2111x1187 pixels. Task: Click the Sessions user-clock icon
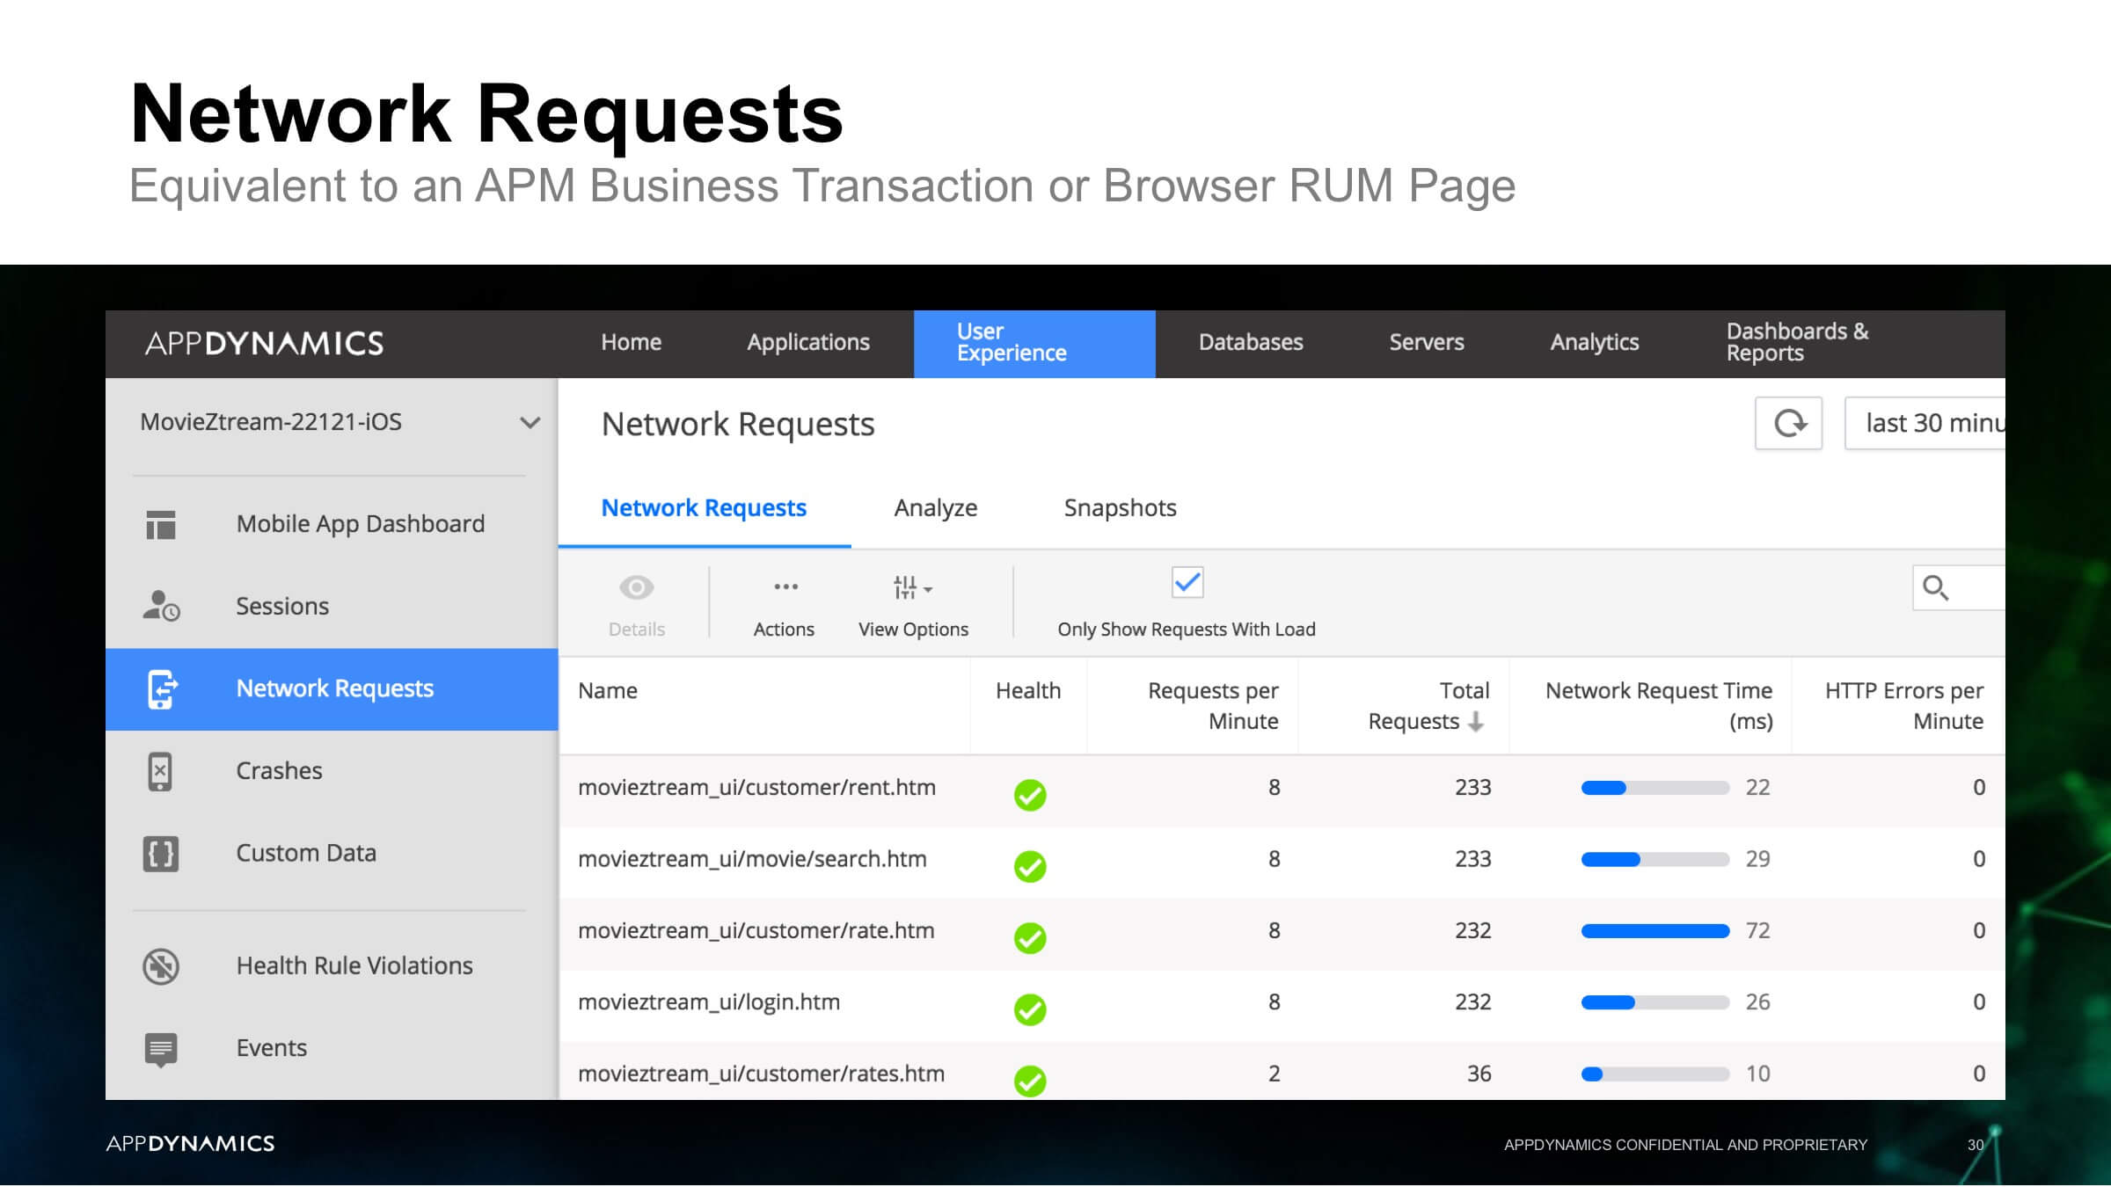(161, 606)
